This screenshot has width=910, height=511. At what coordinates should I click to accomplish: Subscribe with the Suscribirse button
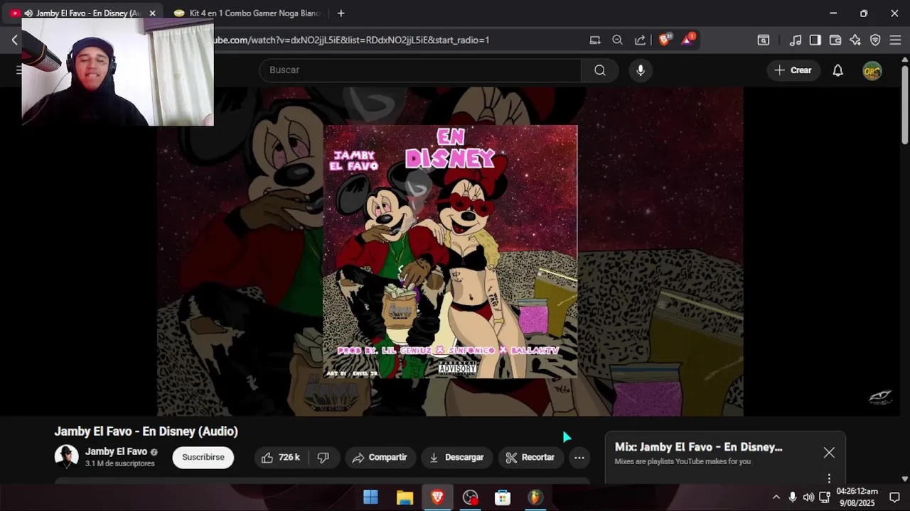(x=203, y=458)
